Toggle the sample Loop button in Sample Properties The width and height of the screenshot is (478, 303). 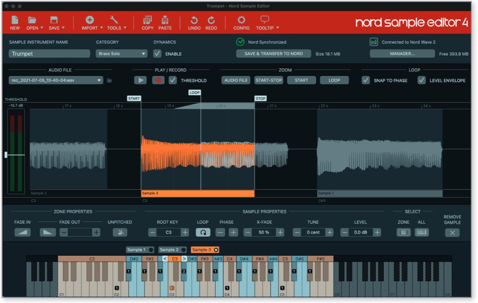(x=203, y=233)
